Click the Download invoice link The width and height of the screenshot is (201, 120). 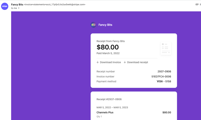coord(109,62)
